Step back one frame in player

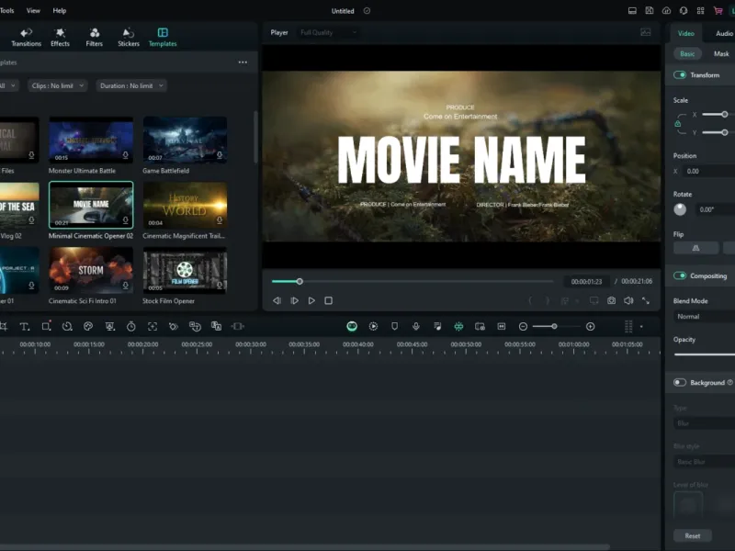pyautogui.click(x=277, y=300)
